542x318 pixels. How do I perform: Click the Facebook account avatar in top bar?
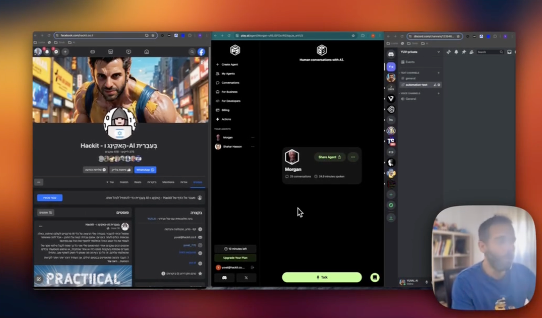[x=38, y=52]
